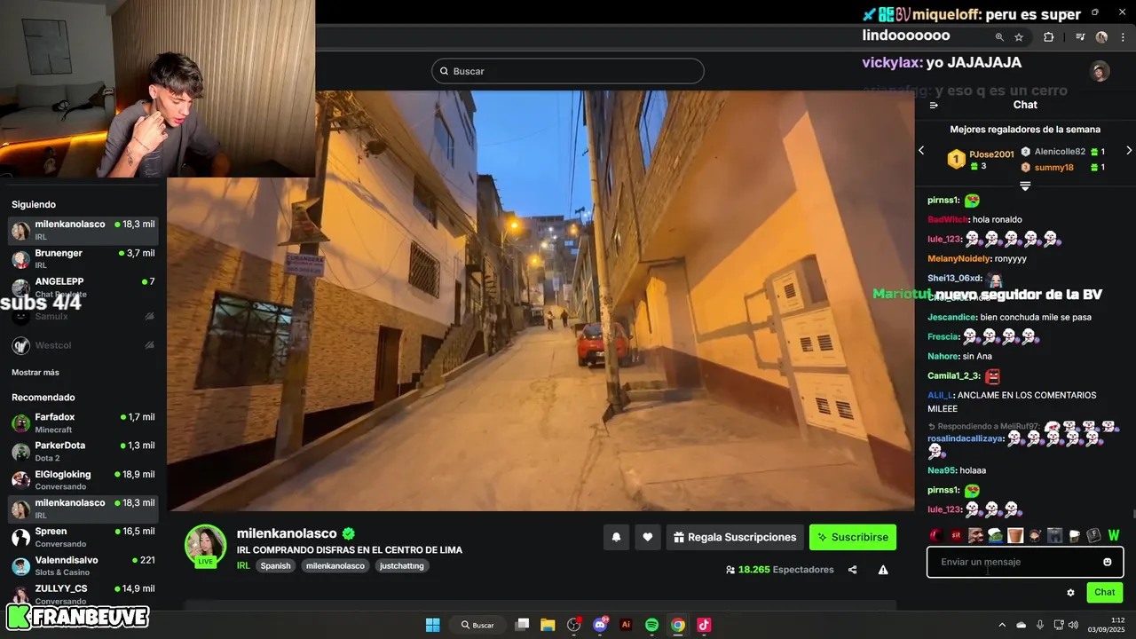Open media control playlist icon in browser

click(x=1080, y=37)
